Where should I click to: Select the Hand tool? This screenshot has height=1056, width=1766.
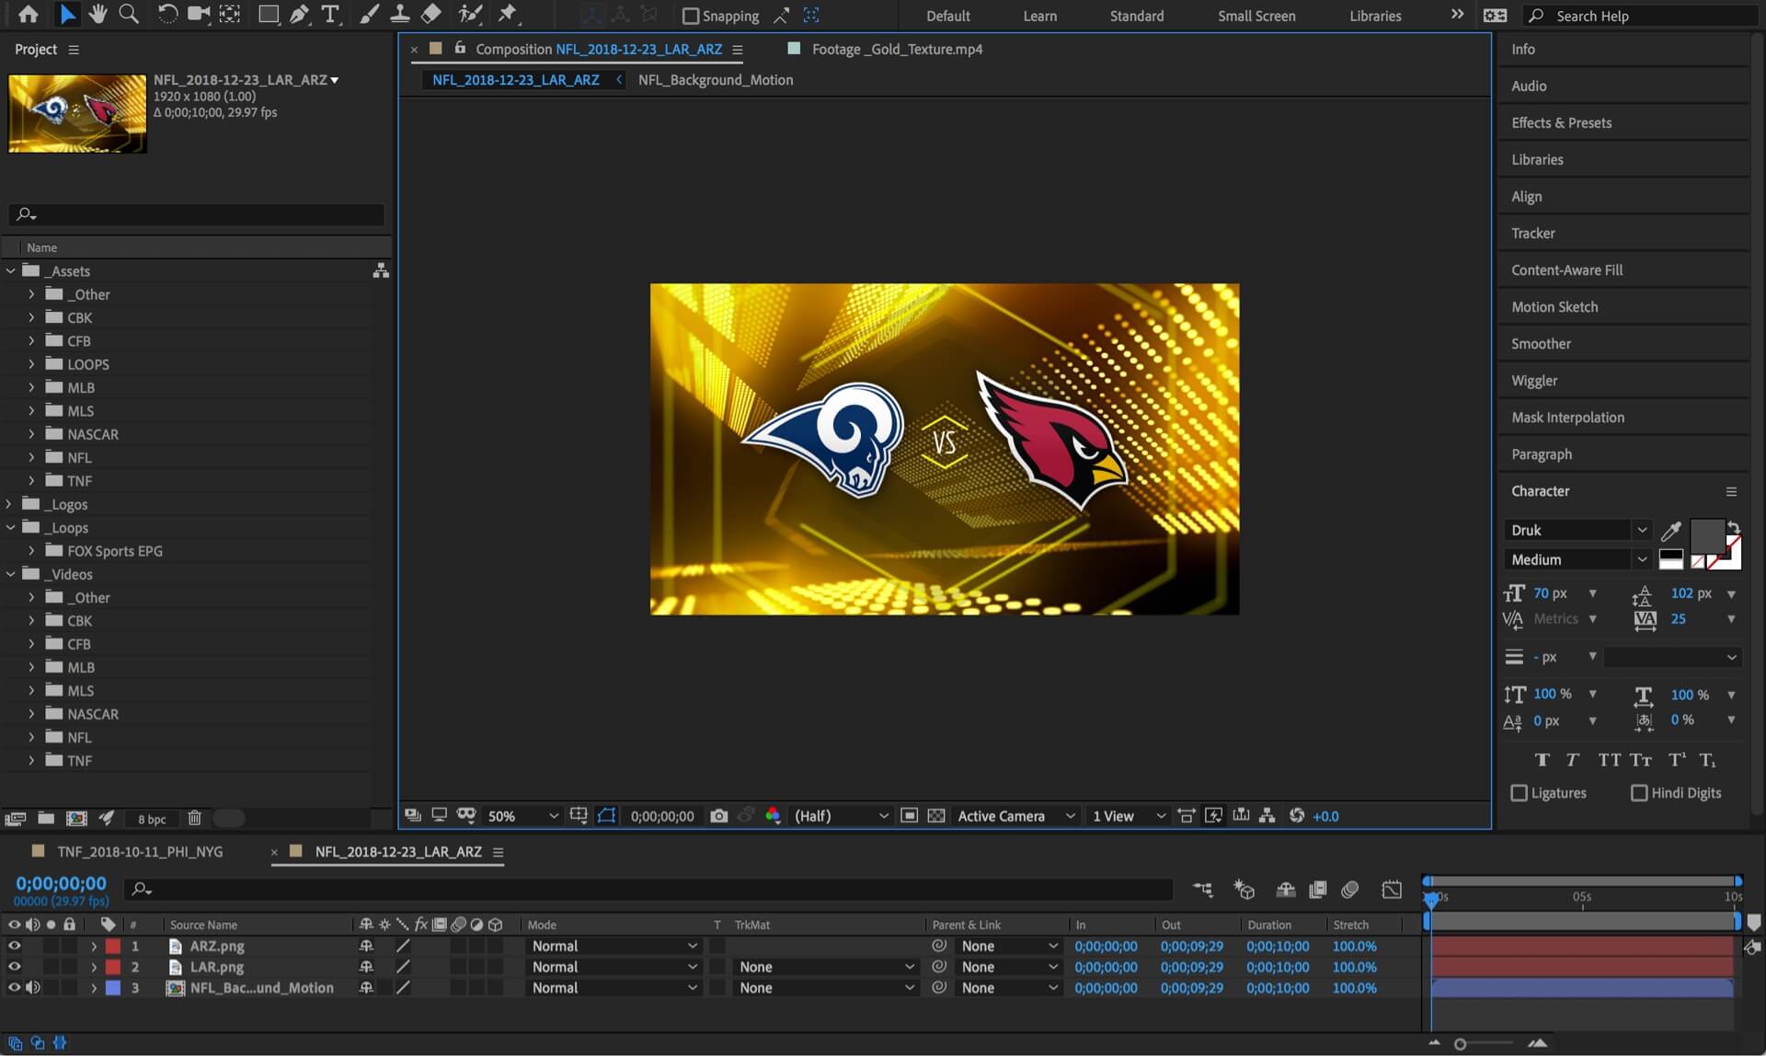[97, 14]
